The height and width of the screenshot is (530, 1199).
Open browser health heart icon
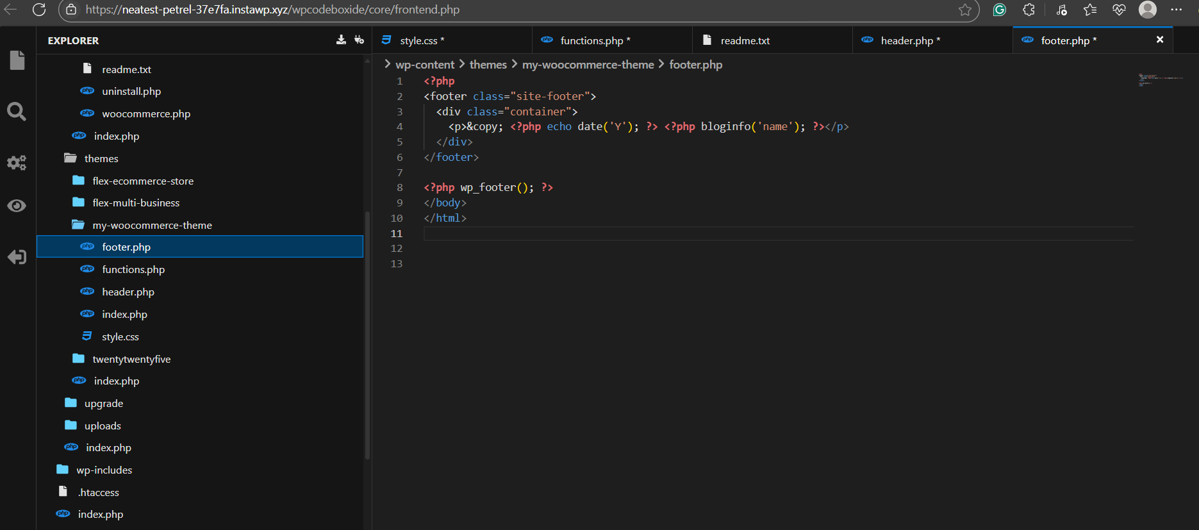(1119, 10)
